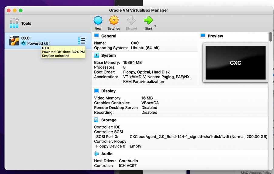The width and height of the screenshot is (274, 174).
Task: Open VM Settings with the gear icon
Action: pos(113,20)
